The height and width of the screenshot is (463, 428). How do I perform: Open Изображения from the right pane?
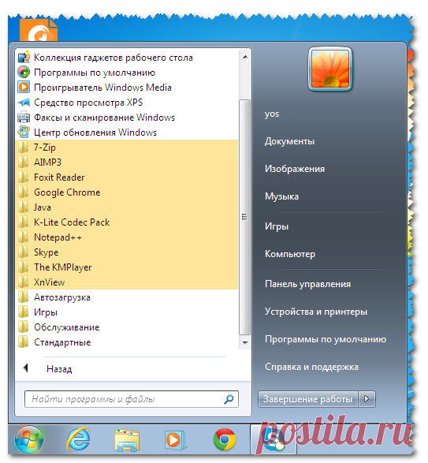(x=295, y=169)
